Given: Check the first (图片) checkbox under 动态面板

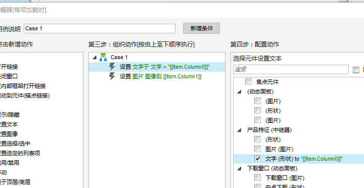Looking at the screenshot, I should [257, 101].
